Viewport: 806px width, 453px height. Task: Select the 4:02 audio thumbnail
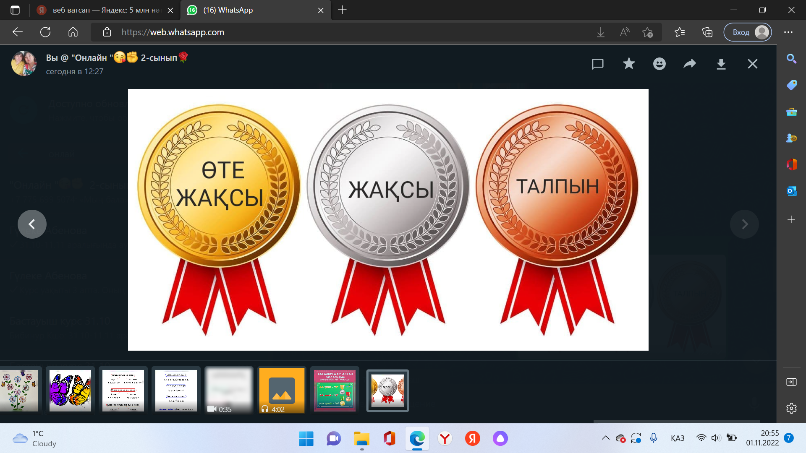[x=282, y=391]
